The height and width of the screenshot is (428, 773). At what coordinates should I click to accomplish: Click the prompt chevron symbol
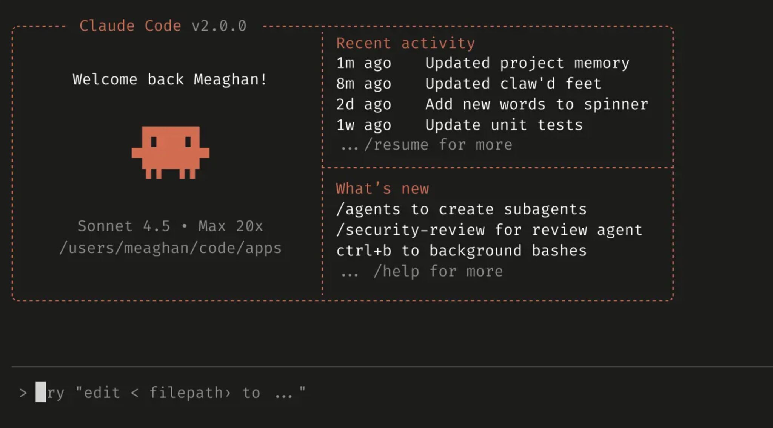[x=23, y=393]
